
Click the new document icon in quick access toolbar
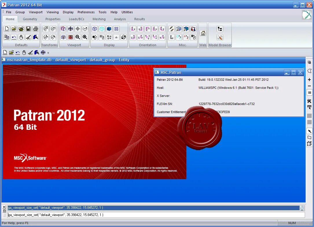tap(5, 52)
